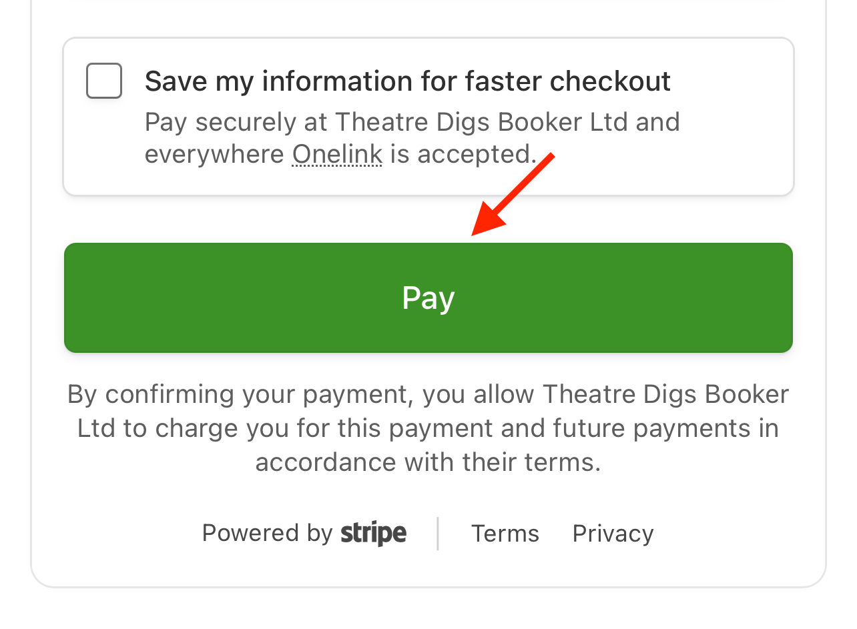Click the vertical divider beside Stripe logo

tap(438, 534)
